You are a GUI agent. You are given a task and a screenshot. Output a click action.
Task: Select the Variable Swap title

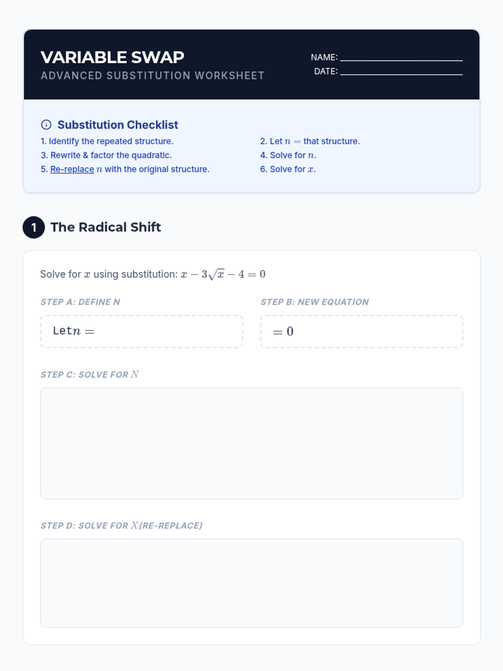click(112, 57)
